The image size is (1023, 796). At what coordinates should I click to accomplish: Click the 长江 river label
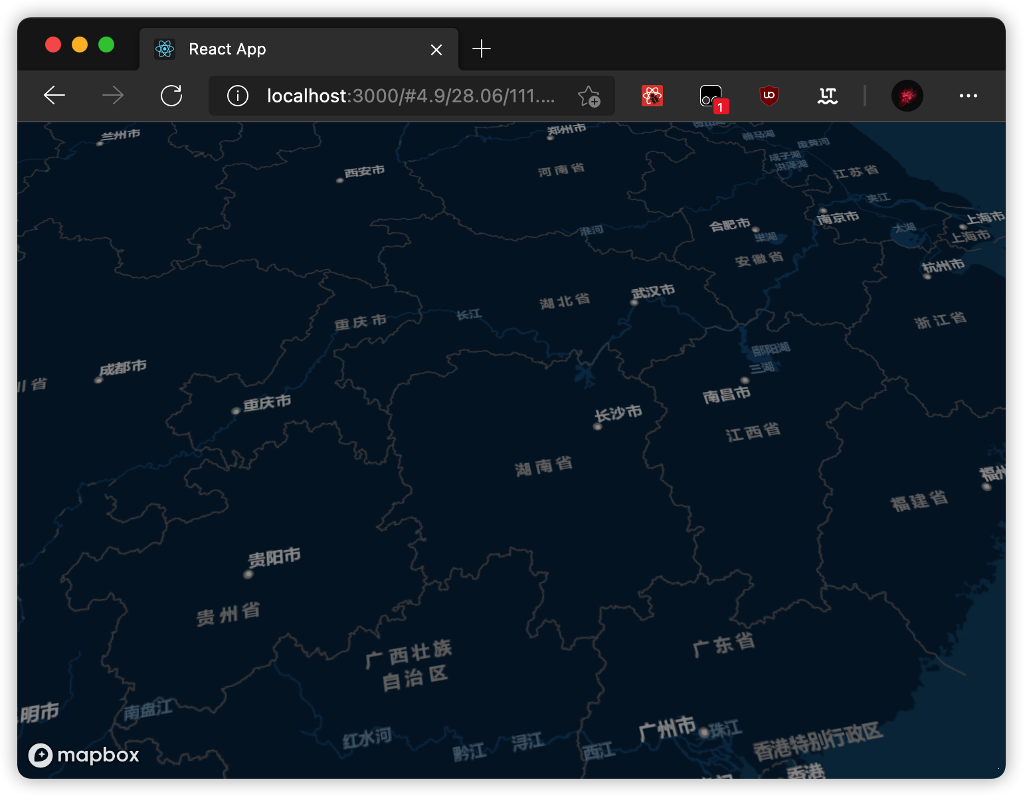468,314
